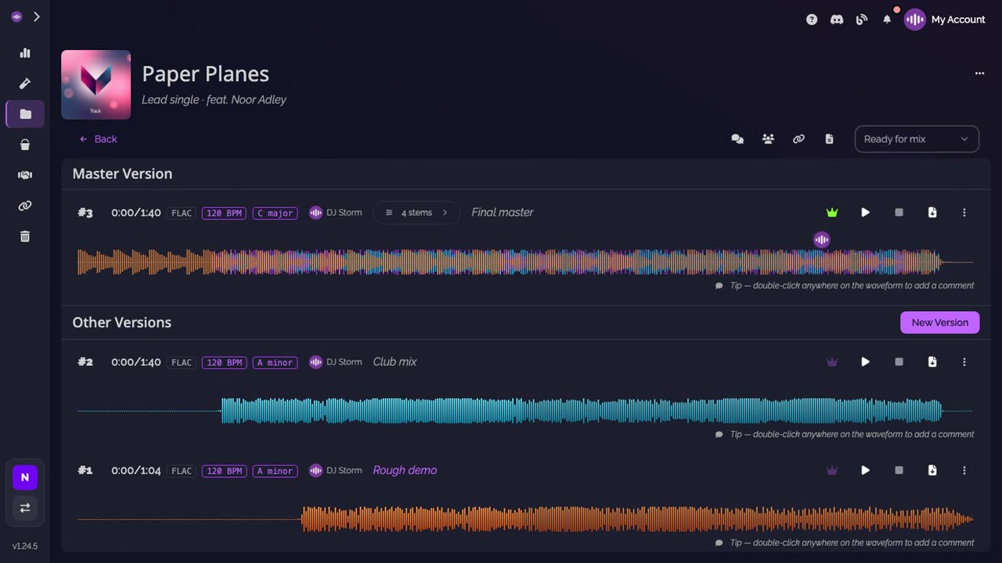
Task: Play the Final master version
Action: [x=865, y=213]
